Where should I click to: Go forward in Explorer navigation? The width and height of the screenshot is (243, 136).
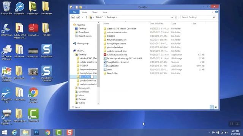pos(78,17)
